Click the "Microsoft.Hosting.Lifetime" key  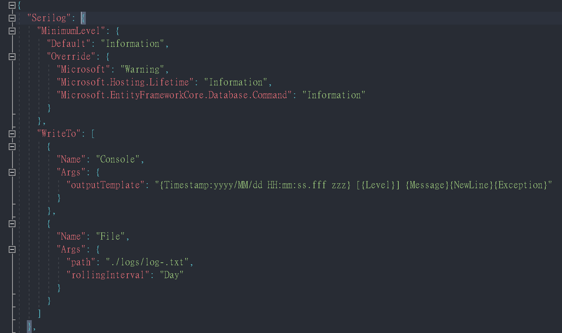pyautogui.click(x=125, y=82)
